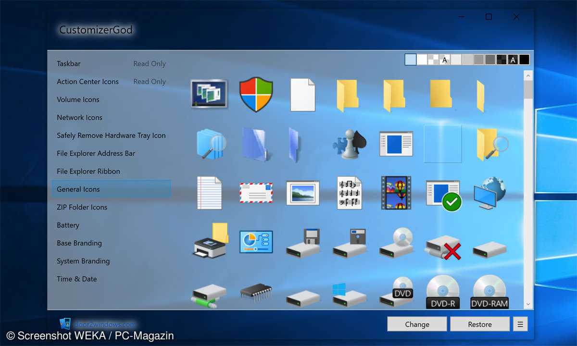Screen dimensions: 577x346
Task: Choose the black background color swatch
Action: (x=524, y=60)
